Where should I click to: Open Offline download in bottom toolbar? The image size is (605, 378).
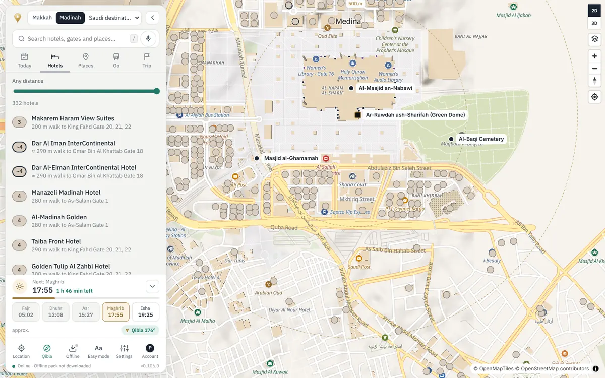pos(73,351)
